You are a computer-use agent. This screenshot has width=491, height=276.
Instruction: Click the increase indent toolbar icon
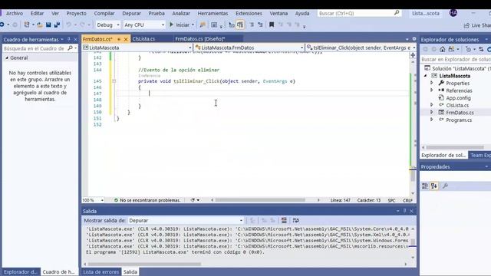[x=260, y=25]
